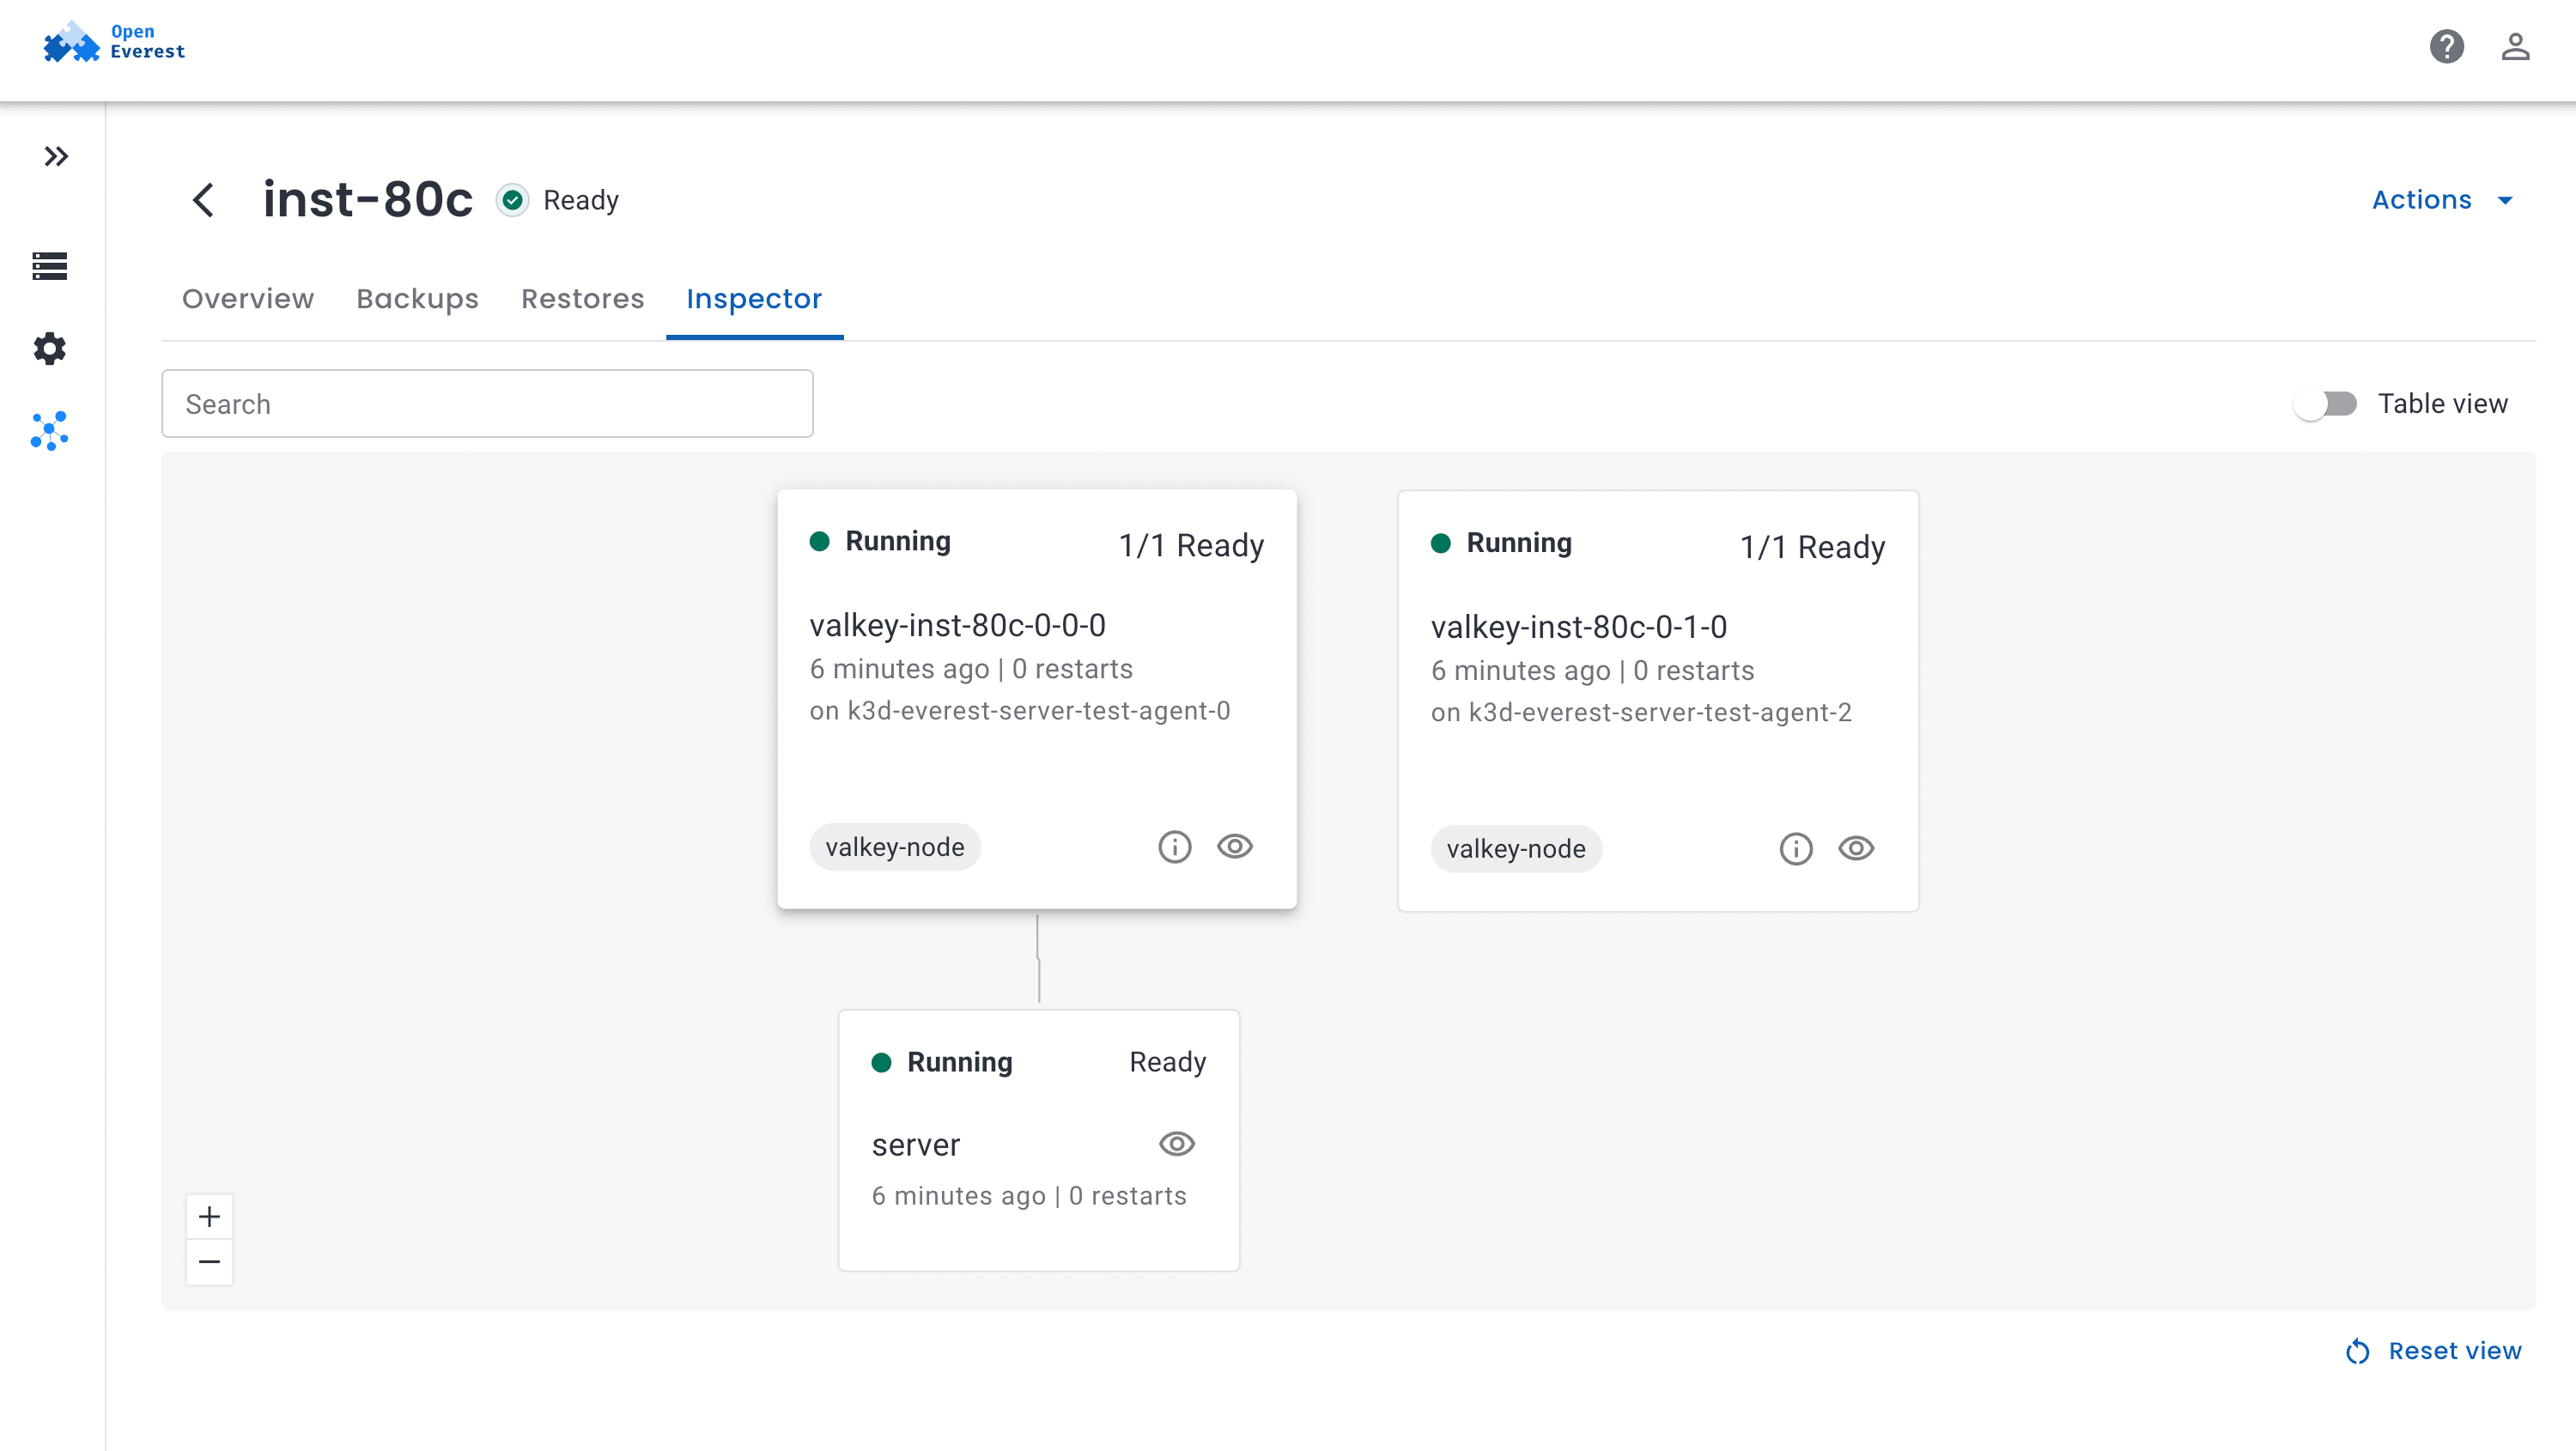The image size is (2576, 1451).
Task: Click valkey-node chip on pod 0-0-0
Action: coord(894,847)
